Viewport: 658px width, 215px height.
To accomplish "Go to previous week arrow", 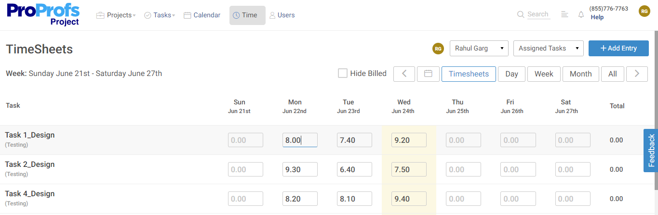I will coord(404,74).
